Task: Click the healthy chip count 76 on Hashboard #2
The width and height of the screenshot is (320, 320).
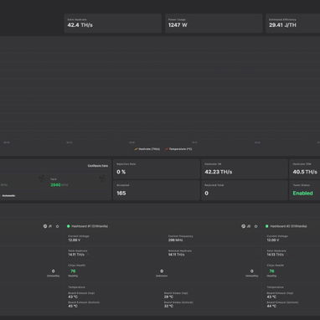Action: pos(271,271)
